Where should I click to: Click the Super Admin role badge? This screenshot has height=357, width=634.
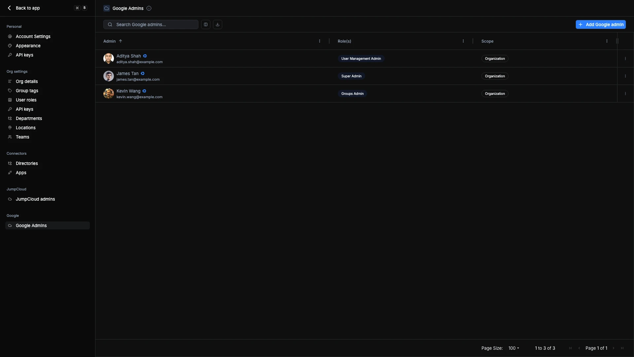click(x=351, y=76)
